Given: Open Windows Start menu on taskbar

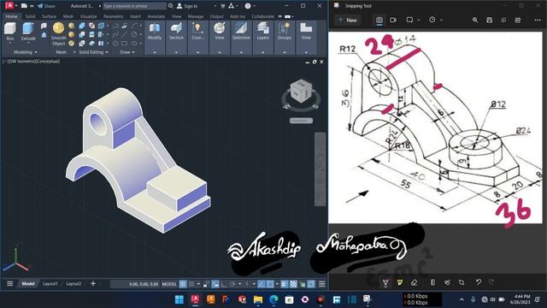Looking at the screenshot, I should (179, 299).
